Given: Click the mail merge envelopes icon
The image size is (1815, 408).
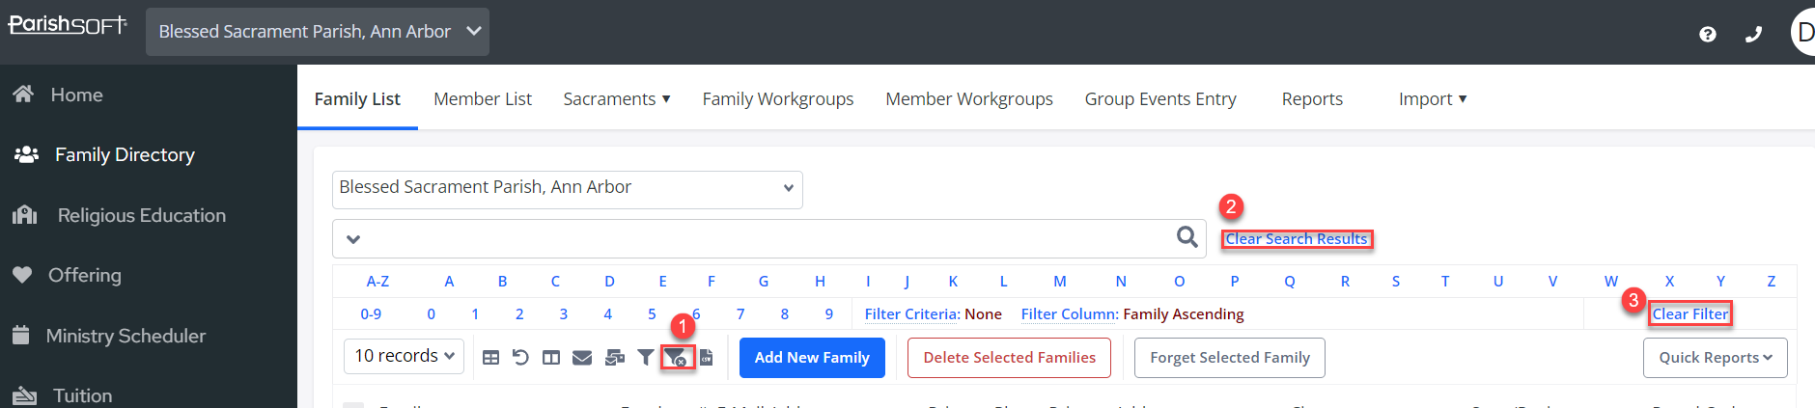Looking at the screenshot, I should pos(615,358).
